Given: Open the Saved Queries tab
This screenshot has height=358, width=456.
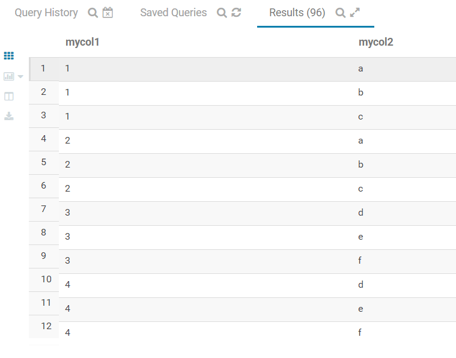Looking at the screenshot, I should click(173, 13).
